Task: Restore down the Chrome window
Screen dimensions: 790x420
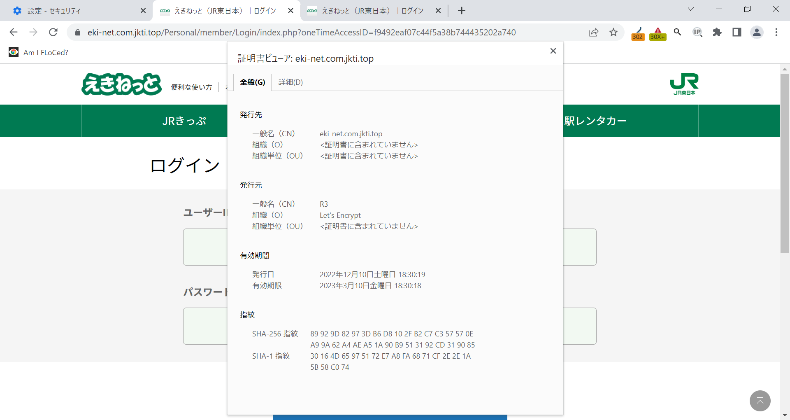Action: (x=747, y=9)
